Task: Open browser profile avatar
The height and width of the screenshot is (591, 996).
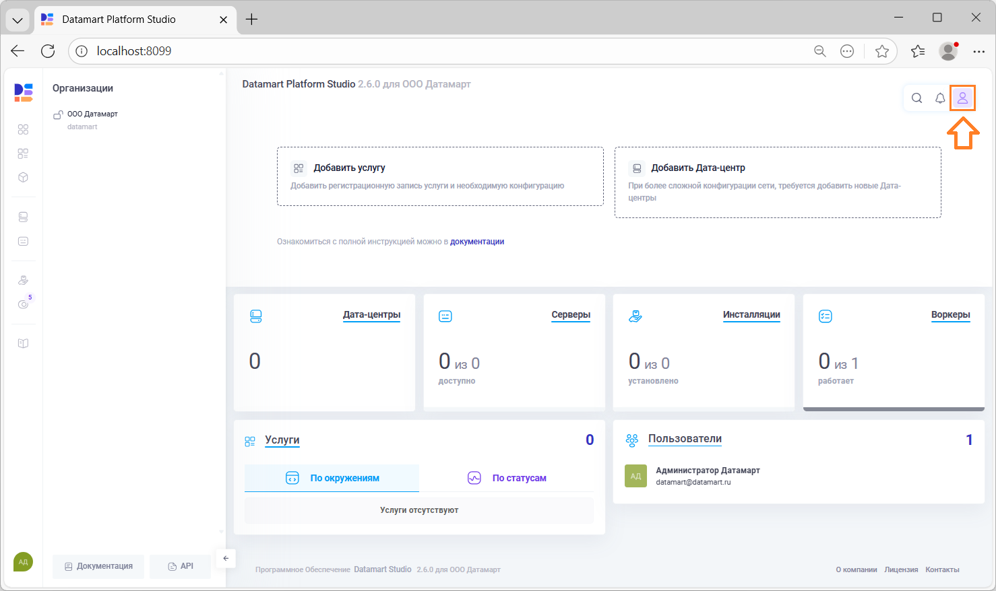Action: tap(949, 51)
